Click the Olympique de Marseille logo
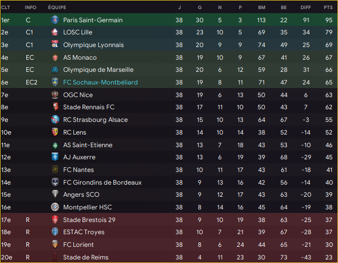 (55, 70)
